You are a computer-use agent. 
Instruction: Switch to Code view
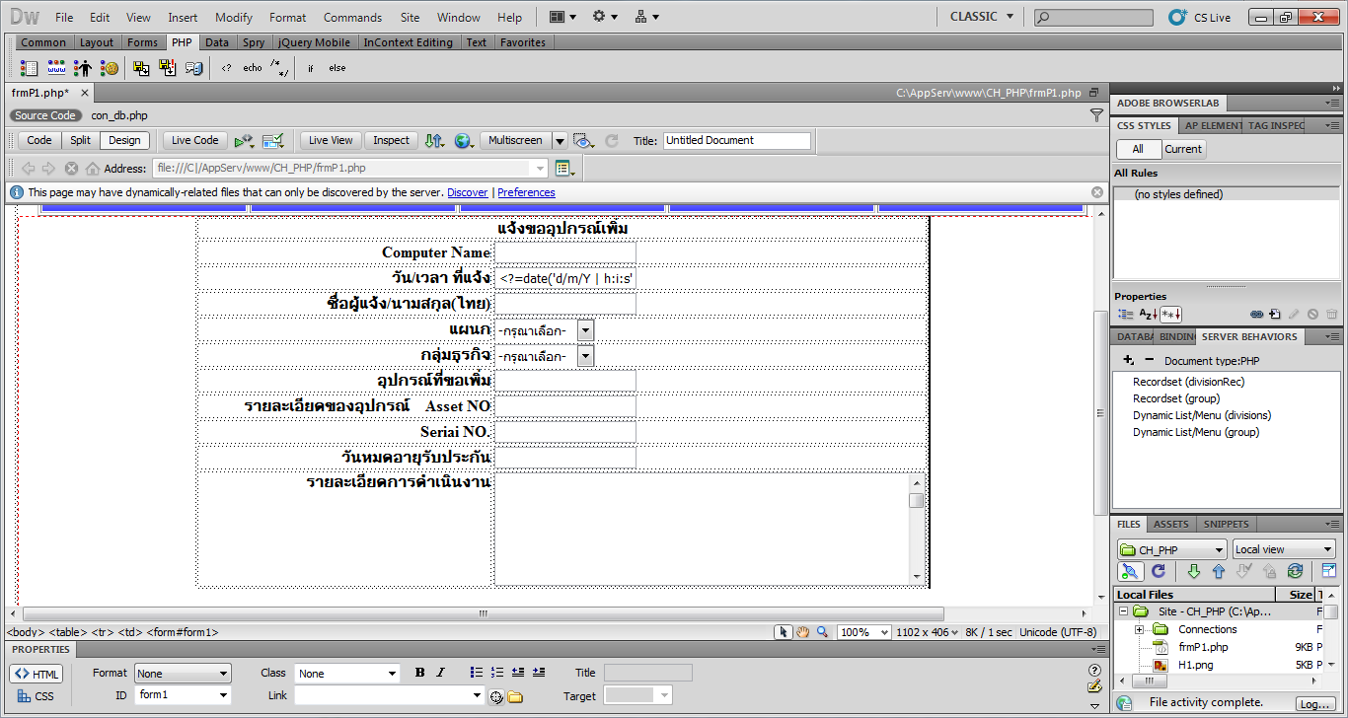pyautogui.click(x=39, y=141)
